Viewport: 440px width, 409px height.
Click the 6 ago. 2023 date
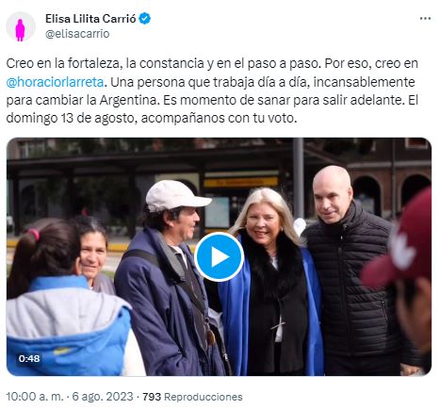point(103,397)
